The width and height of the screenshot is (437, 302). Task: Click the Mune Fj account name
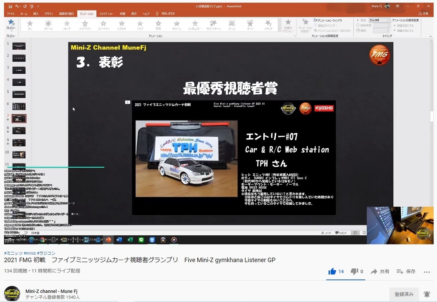pyautogui.click(x=376, y=6)
